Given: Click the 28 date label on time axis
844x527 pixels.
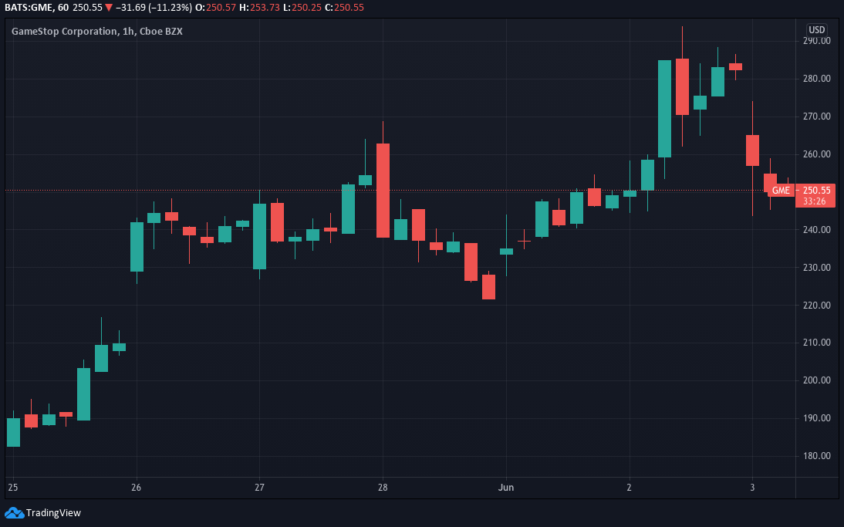Looking at the screenshot, I should click(x=383, y=488).
